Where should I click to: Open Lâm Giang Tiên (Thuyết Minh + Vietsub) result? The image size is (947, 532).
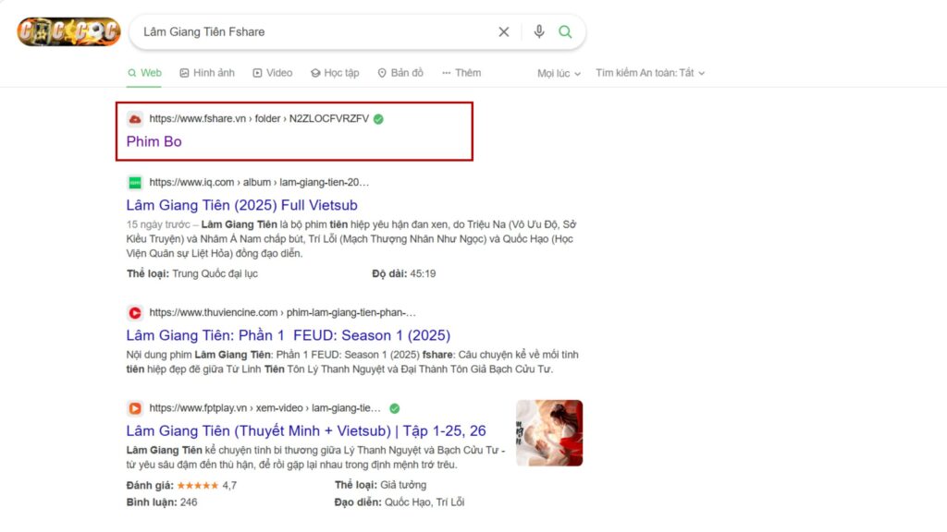click(306, 430)
